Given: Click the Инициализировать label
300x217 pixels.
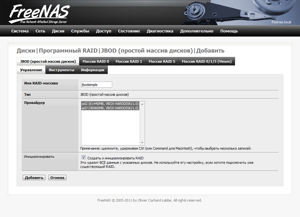Looking at the screenshot, I should click(39, 157).
